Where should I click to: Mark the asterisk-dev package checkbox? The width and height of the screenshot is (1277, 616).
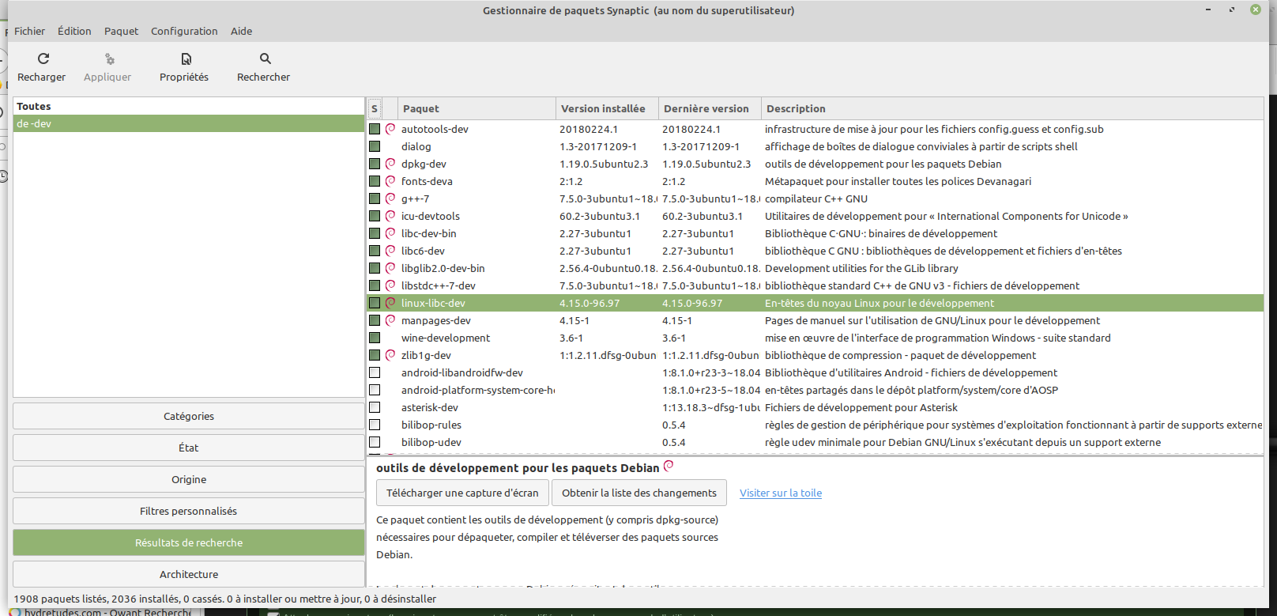[375, 407]
